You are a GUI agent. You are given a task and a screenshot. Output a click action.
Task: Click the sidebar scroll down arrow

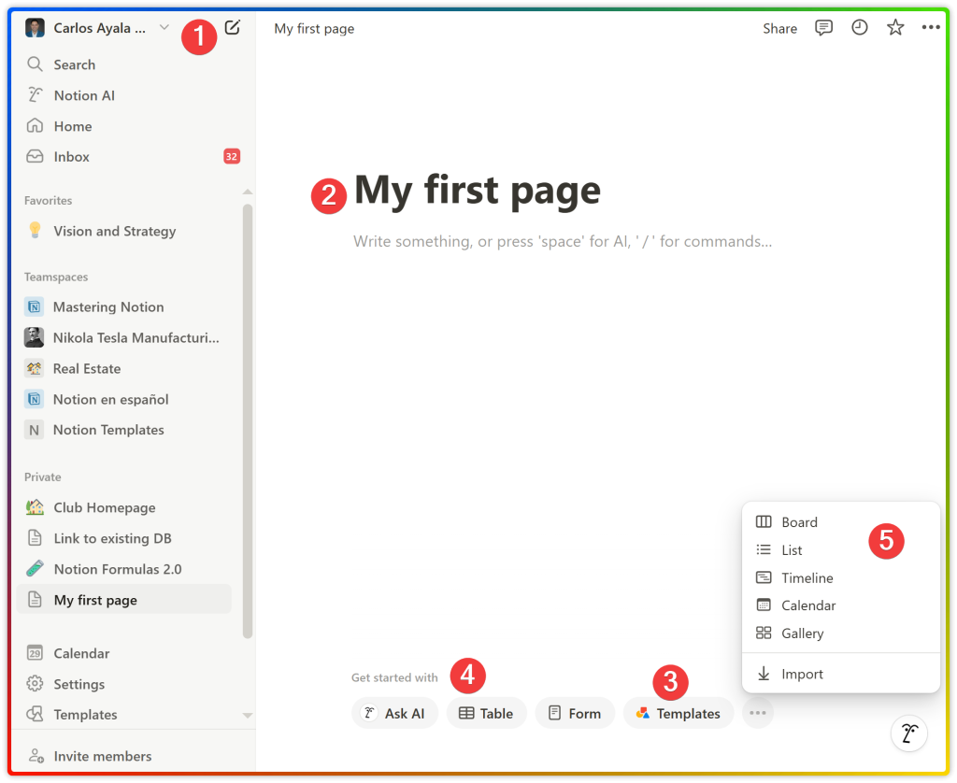coord(247,715)
